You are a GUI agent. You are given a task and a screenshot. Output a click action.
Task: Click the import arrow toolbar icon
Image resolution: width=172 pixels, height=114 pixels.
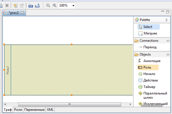[x=31, y=6]
